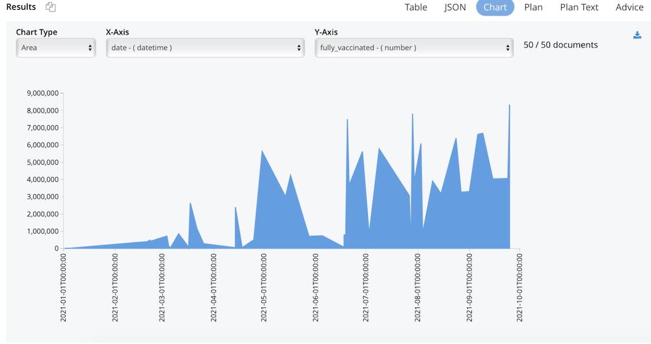Switch to the Table tab
The height and width of the screenshot is (344, 651).
coord(416,7)
